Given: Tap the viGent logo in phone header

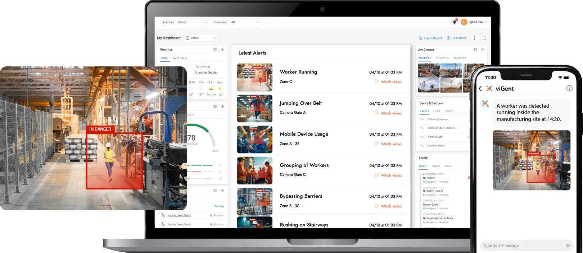Looking at the screenshot, I should coord(489,89).
